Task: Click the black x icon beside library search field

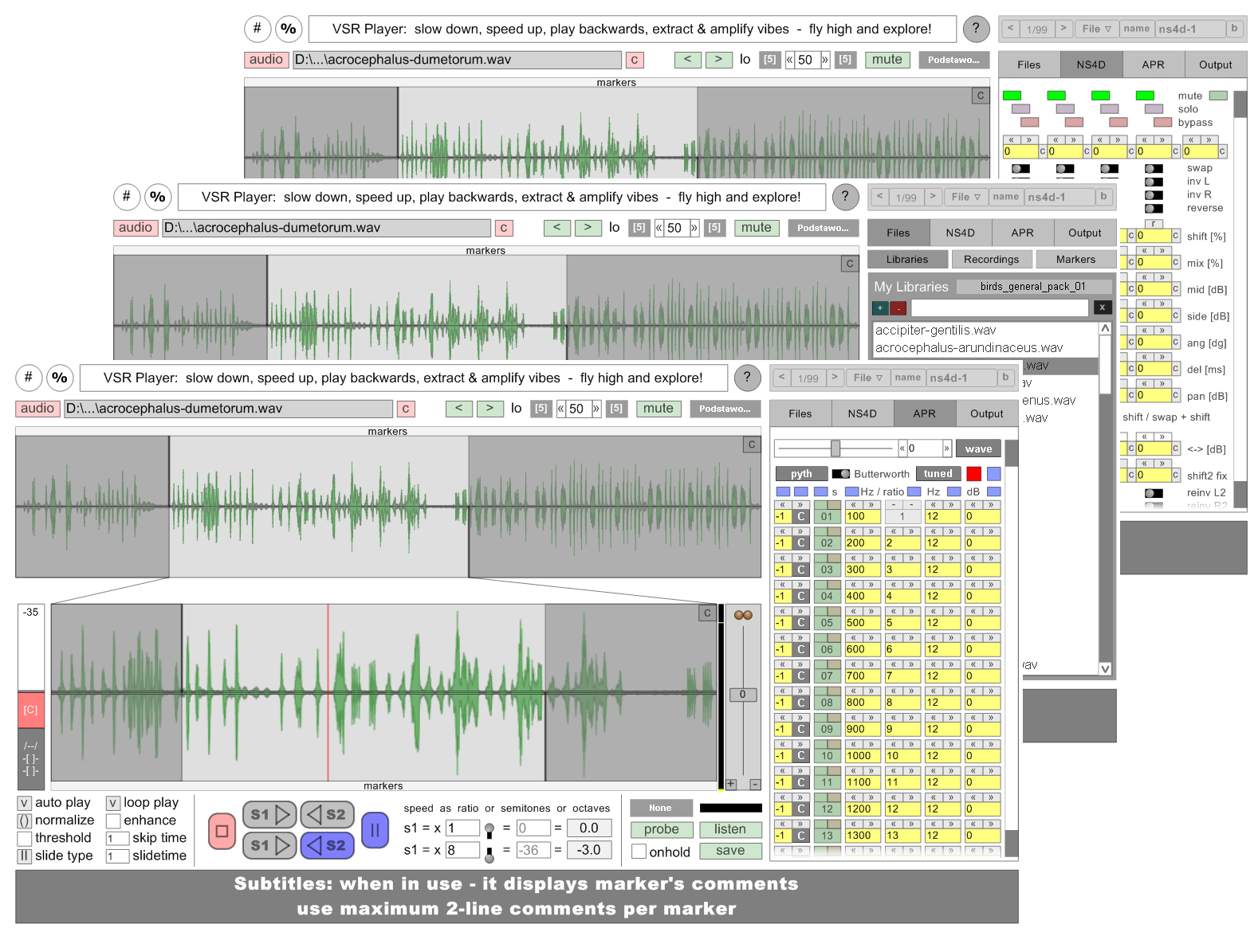Action: (1102, 307)
